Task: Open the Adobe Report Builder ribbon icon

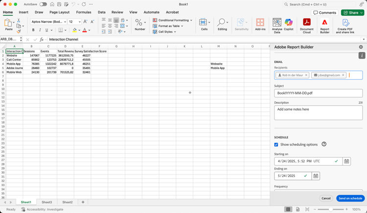Action: (x=324, y=25)
